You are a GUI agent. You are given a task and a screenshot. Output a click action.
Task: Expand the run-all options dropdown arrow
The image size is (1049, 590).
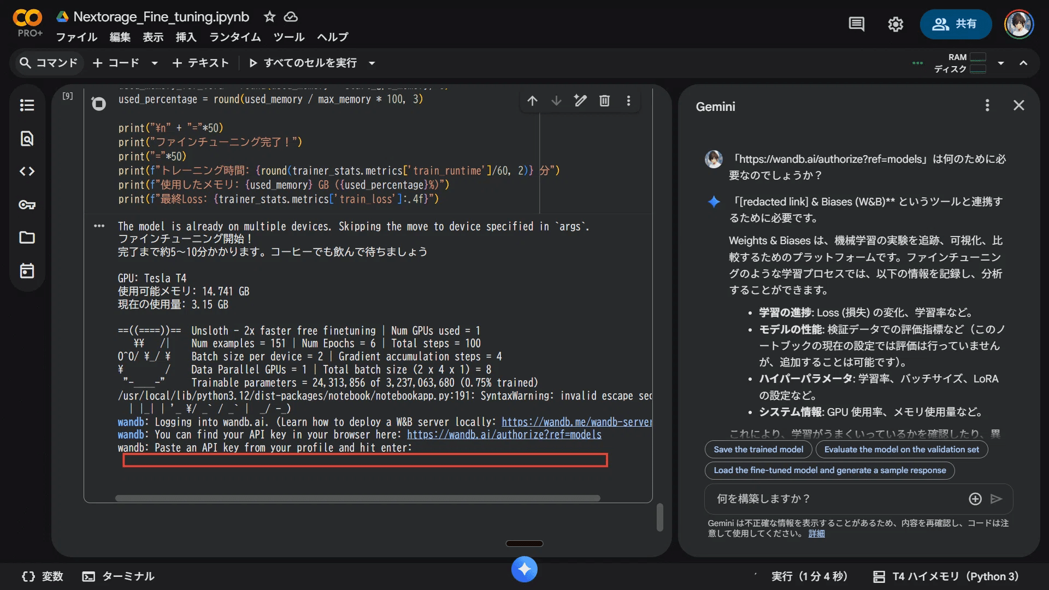(x=372, y=63)
